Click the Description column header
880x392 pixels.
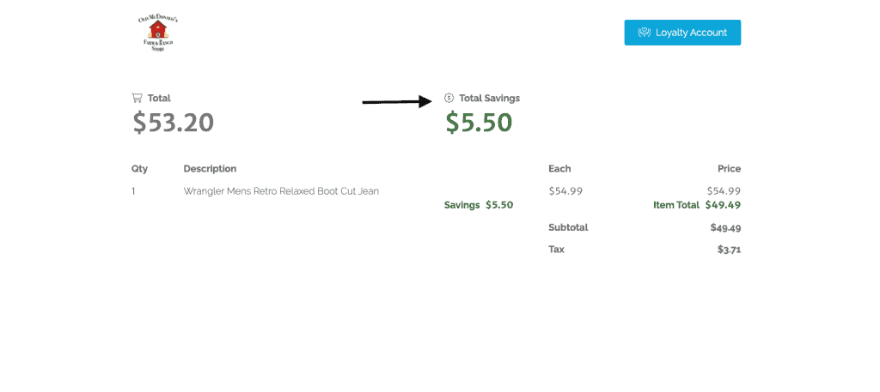(x=210, y=169)
